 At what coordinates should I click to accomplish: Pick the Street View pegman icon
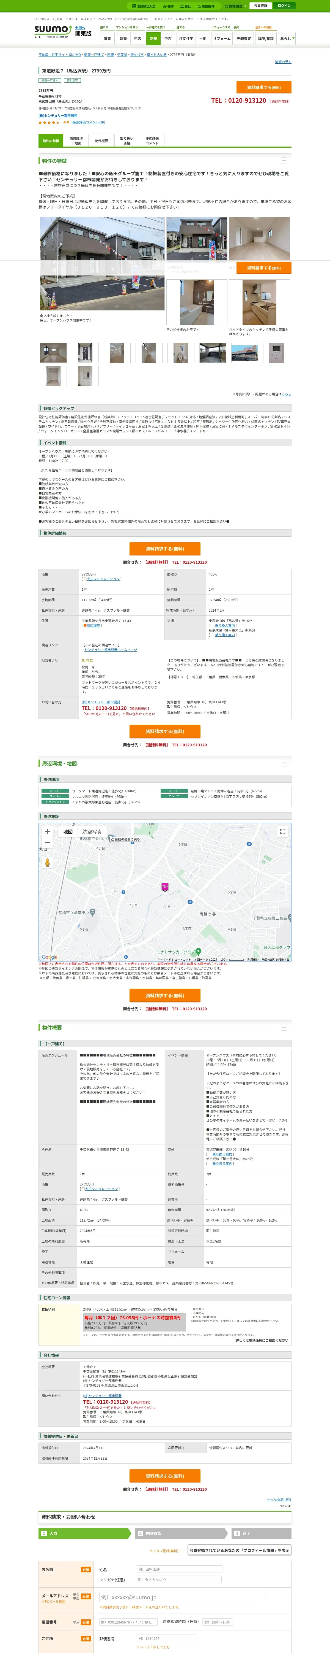47,862
